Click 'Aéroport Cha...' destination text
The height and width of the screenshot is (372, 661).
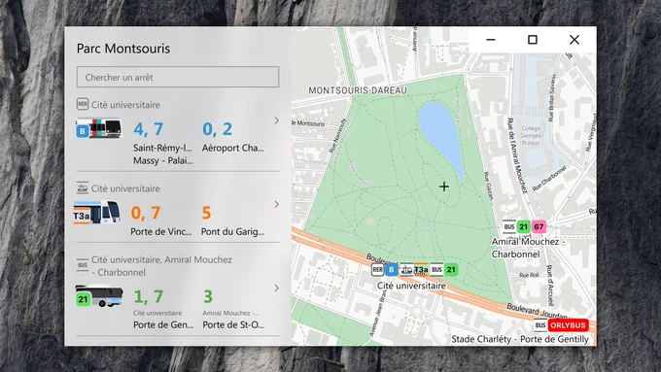point(232,148)
